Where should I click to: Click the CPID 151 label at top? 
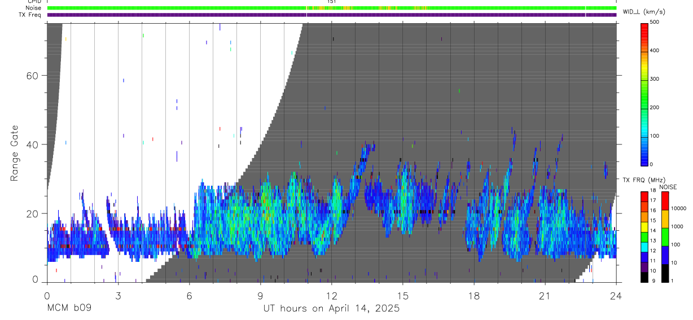pos(332,2)
